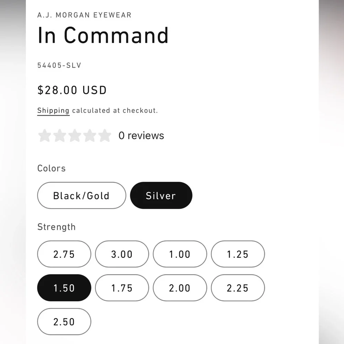The image size is (344, 344).
Task: Click the third rating star
Action: click(x=75, y=136)
